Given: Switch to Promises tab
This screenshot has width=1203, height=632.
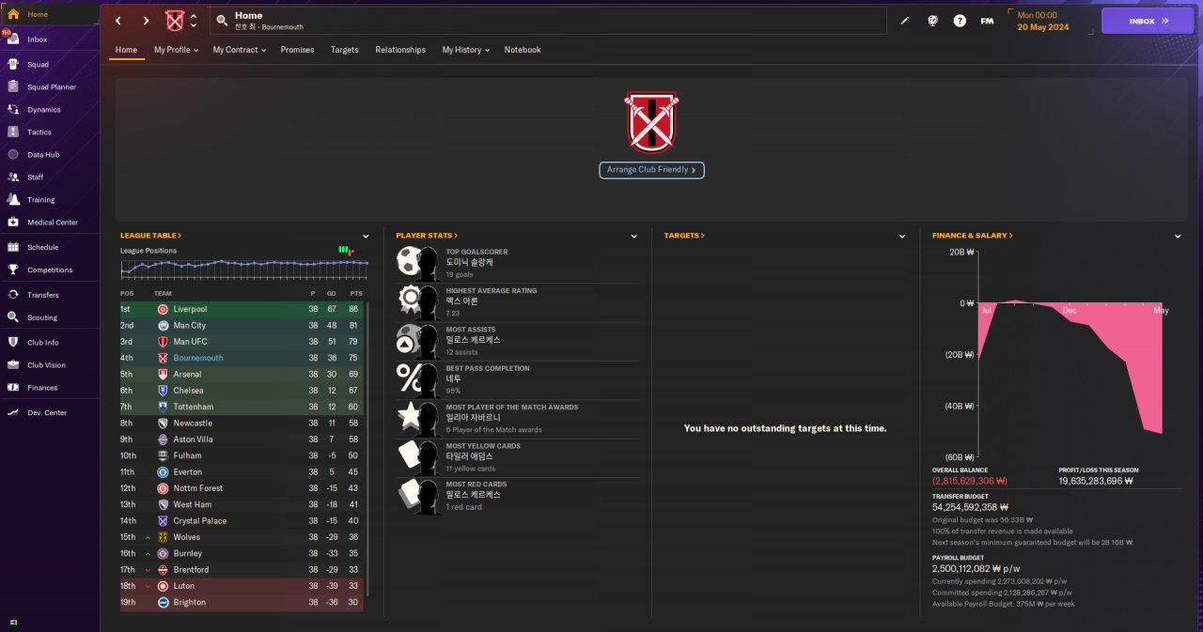Looking at the screenshot, I should [x=297, y=50].
